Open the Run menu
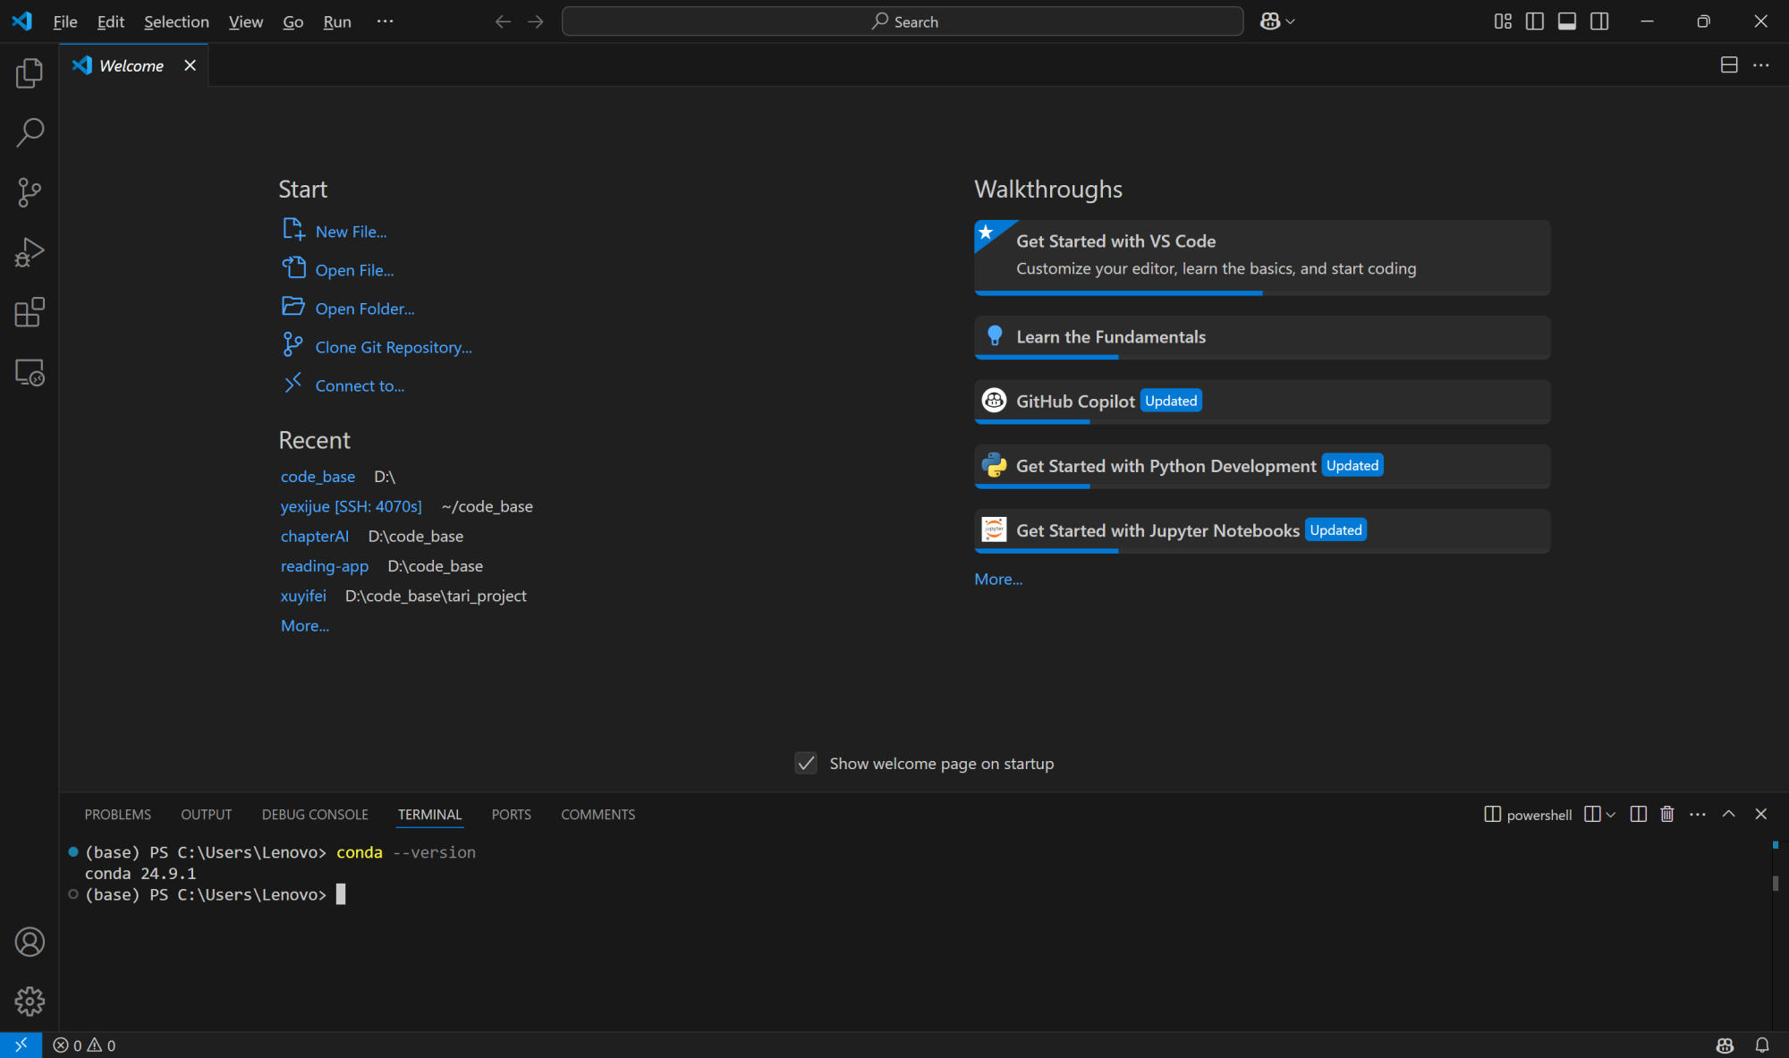 336,21
